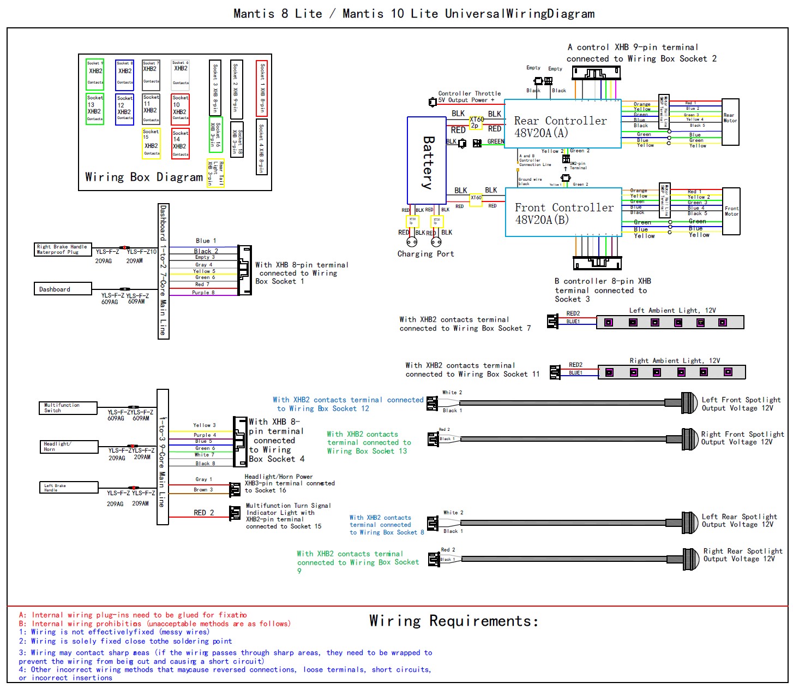Select the Rear Controller 48V20A(A) block

[x=563, y=124]
